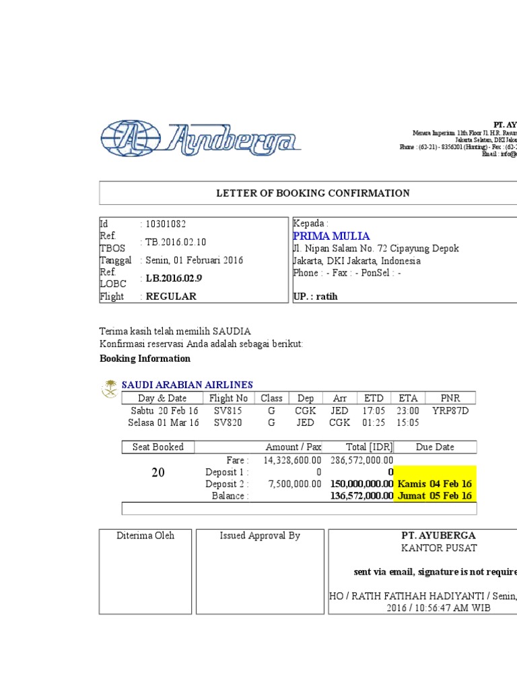Select the PT. AYUBERGA signature heading
This screenshot has height=690, width=517.
tap(438, 535)
